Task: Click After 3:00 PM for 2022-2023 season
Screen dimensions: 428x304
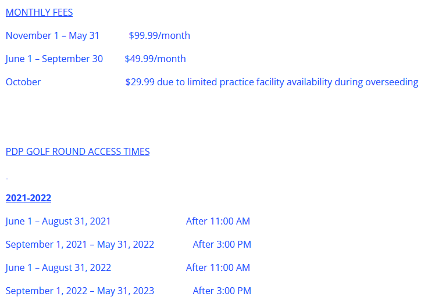Action: point(222,291)
